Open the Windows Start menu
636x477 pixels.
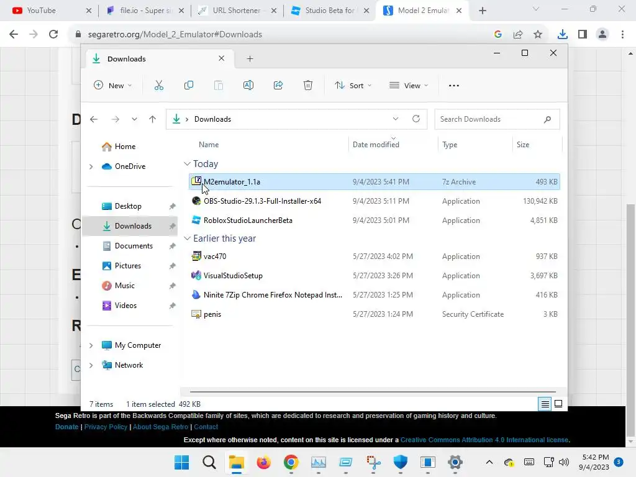[x=182, y=462]
